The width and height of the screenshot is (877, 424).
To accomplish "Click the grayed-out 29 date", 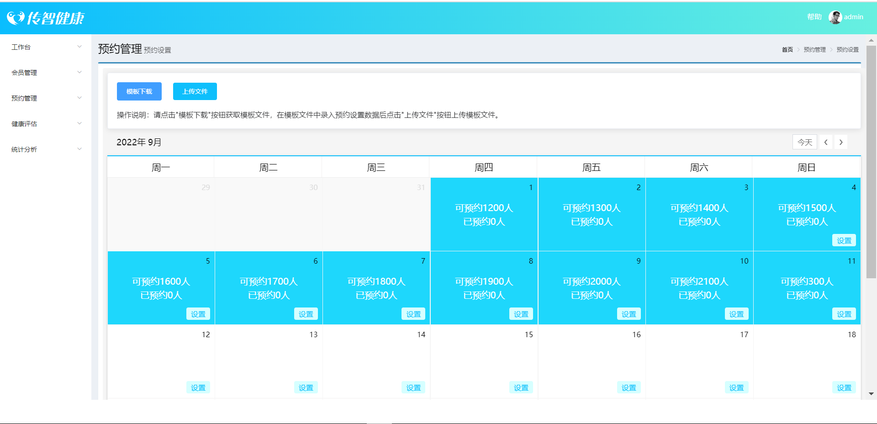I will (x=206, y=187).
